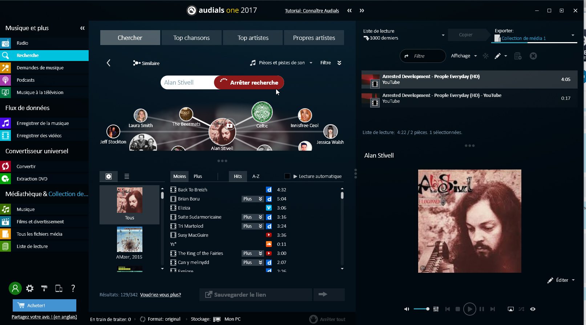Open settings gear icon
The height and width of the screenshot is (325, 586).
[30, 288]
